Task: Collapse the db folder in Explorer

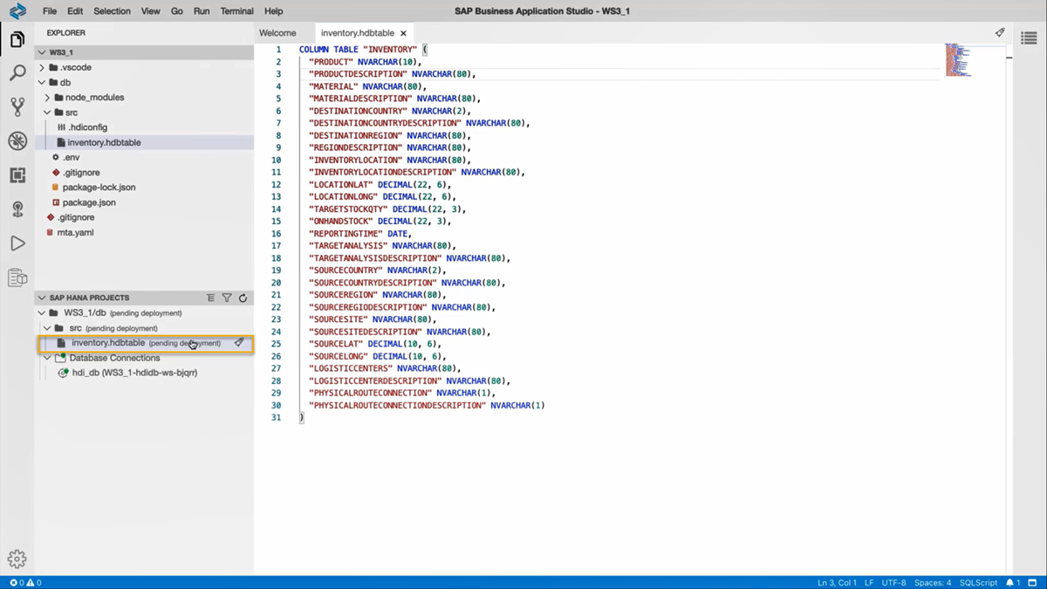Action: [41, 83]
